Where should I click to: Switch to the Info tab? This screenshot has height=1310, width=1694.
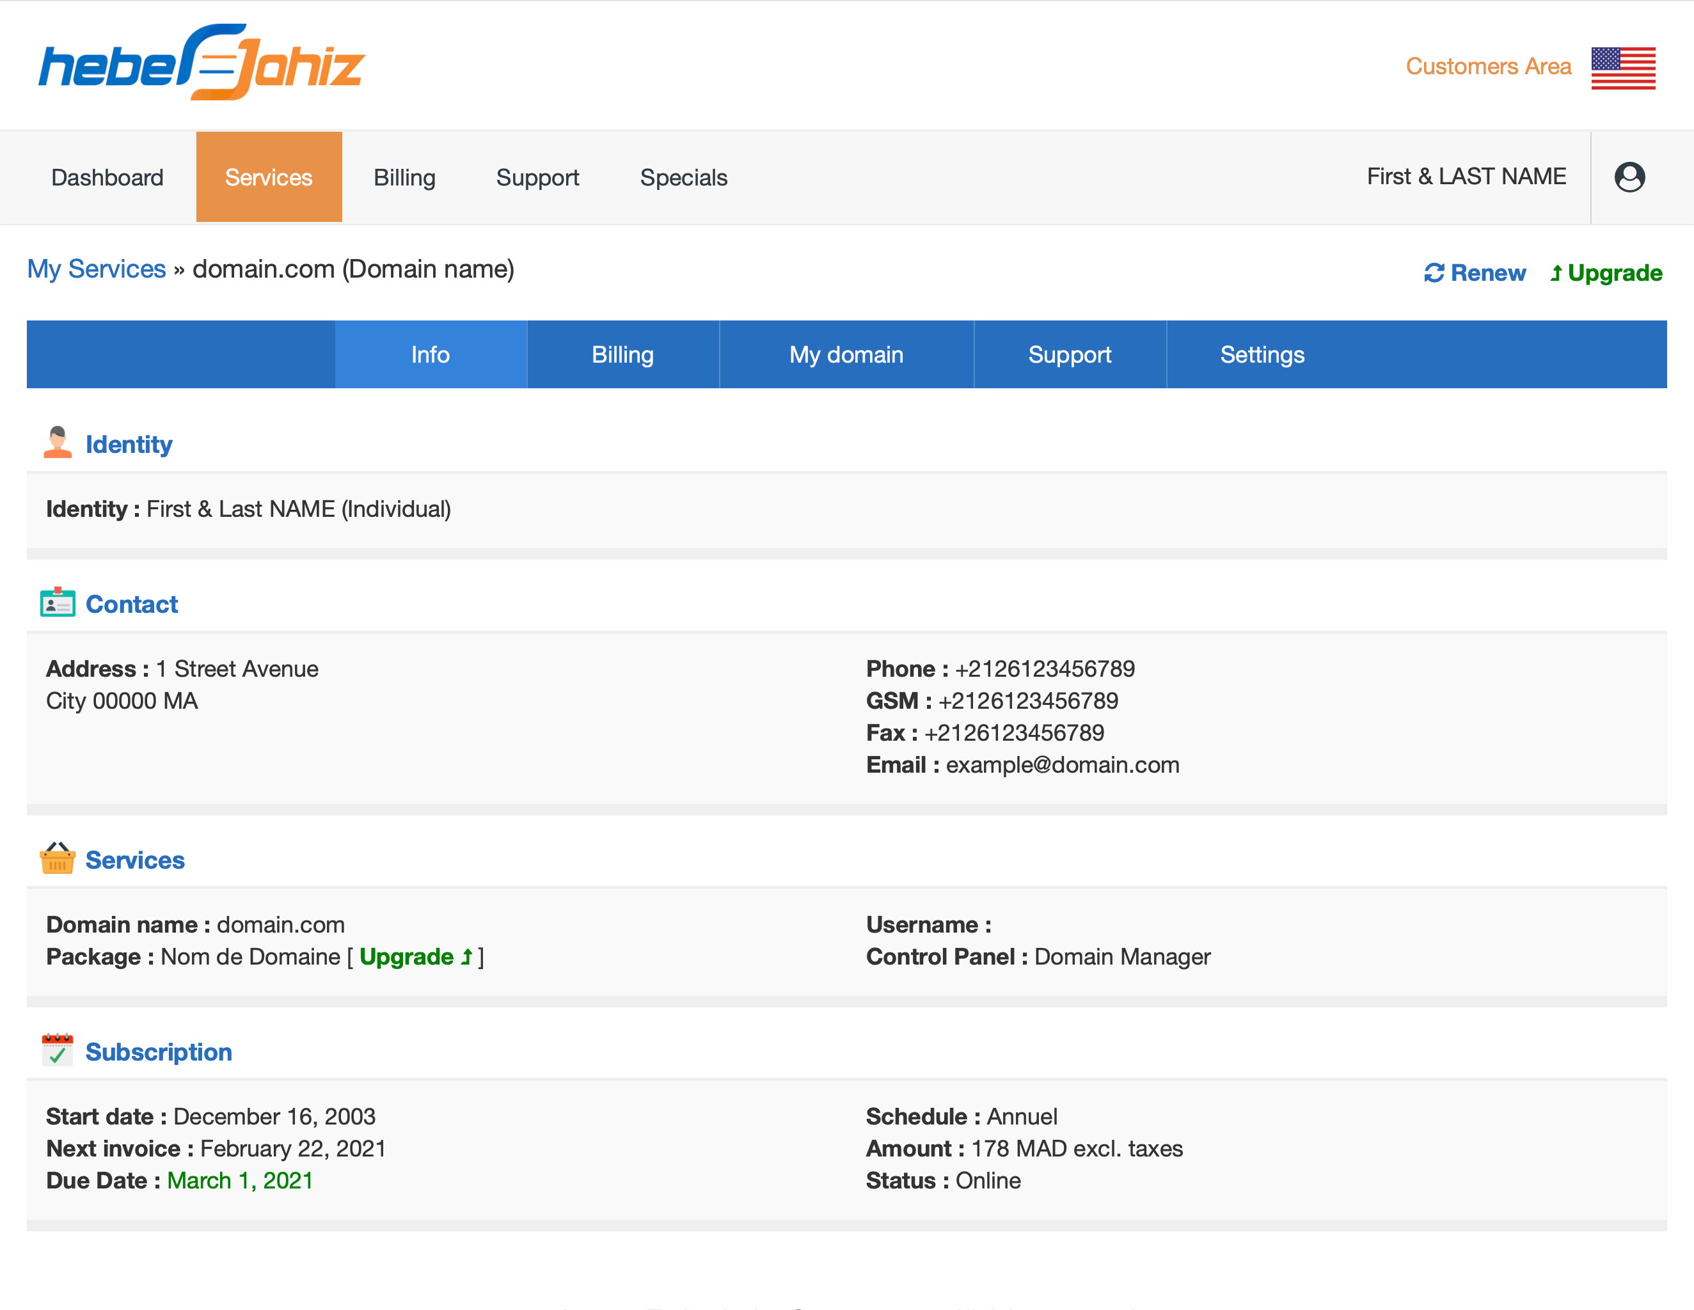coord(431,354)
